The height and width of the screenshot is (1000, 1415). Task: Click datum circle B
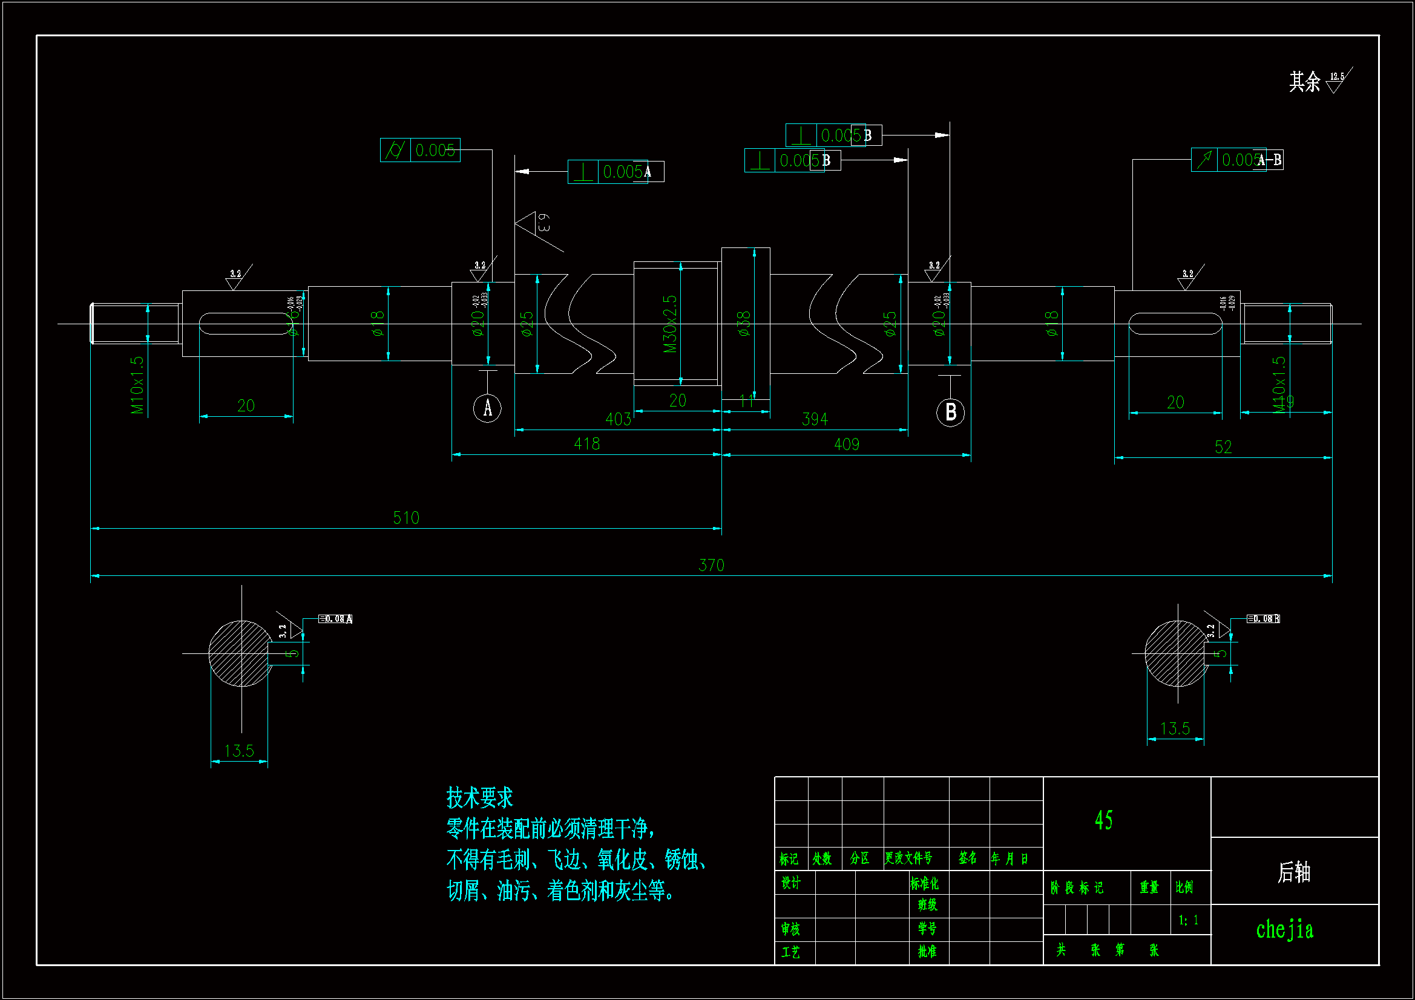(950, 412)
